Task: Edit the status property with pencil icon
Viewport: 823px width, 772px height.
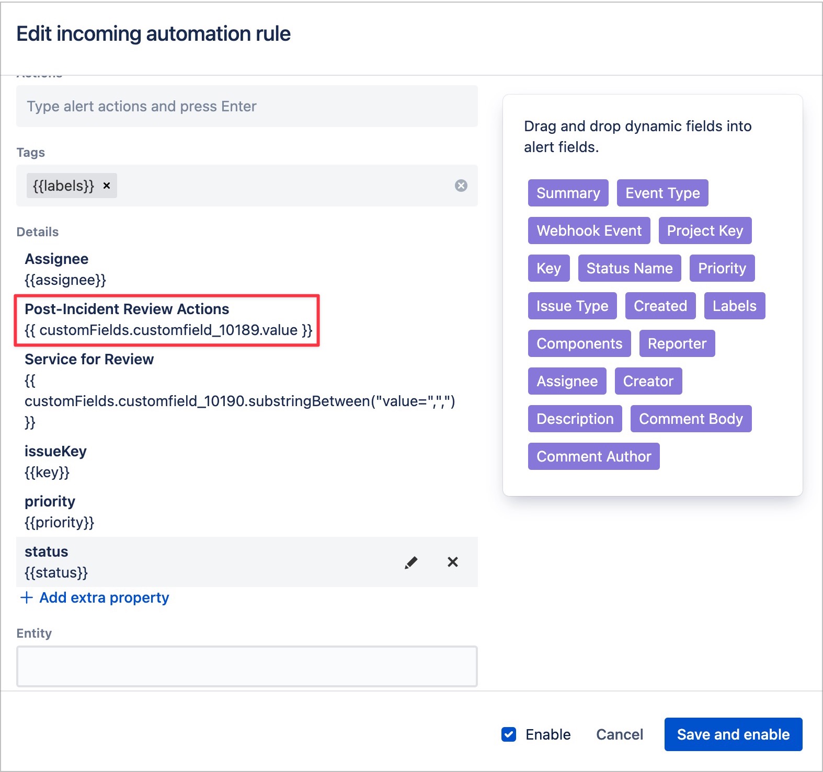Action: [x=411, y=562]
